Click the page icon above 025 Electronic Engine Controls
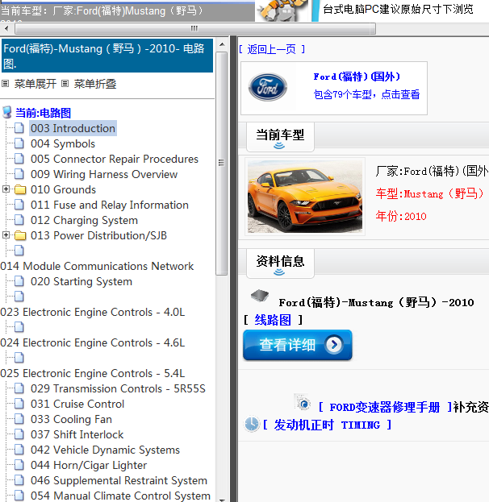489x502 pixels. tap(19, 358)
